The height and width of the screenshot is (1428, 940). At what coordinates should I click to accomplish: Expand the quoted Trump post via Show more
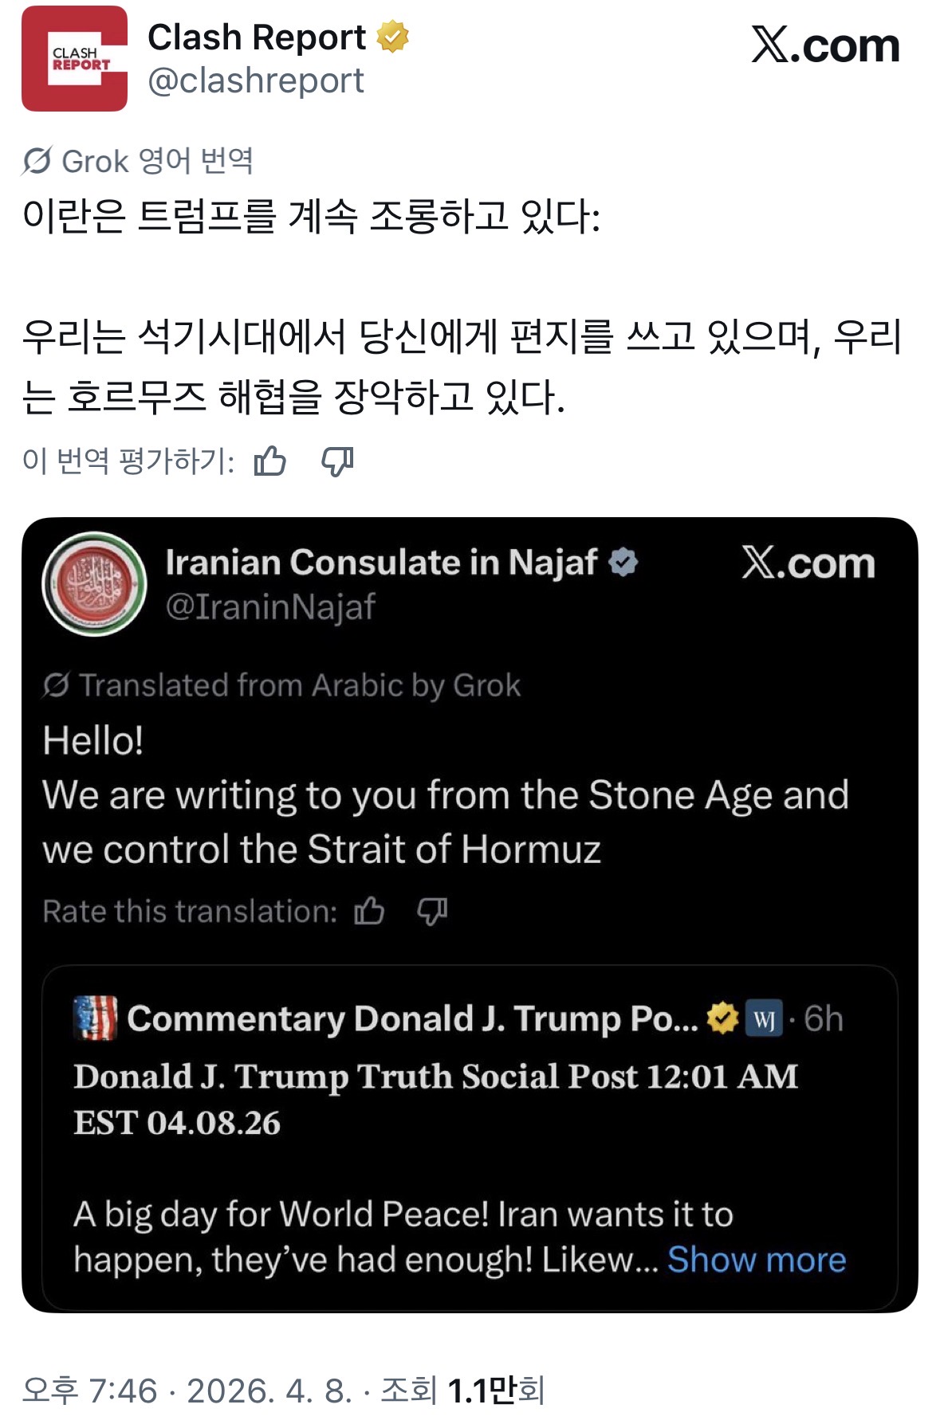click(755, 1259)
